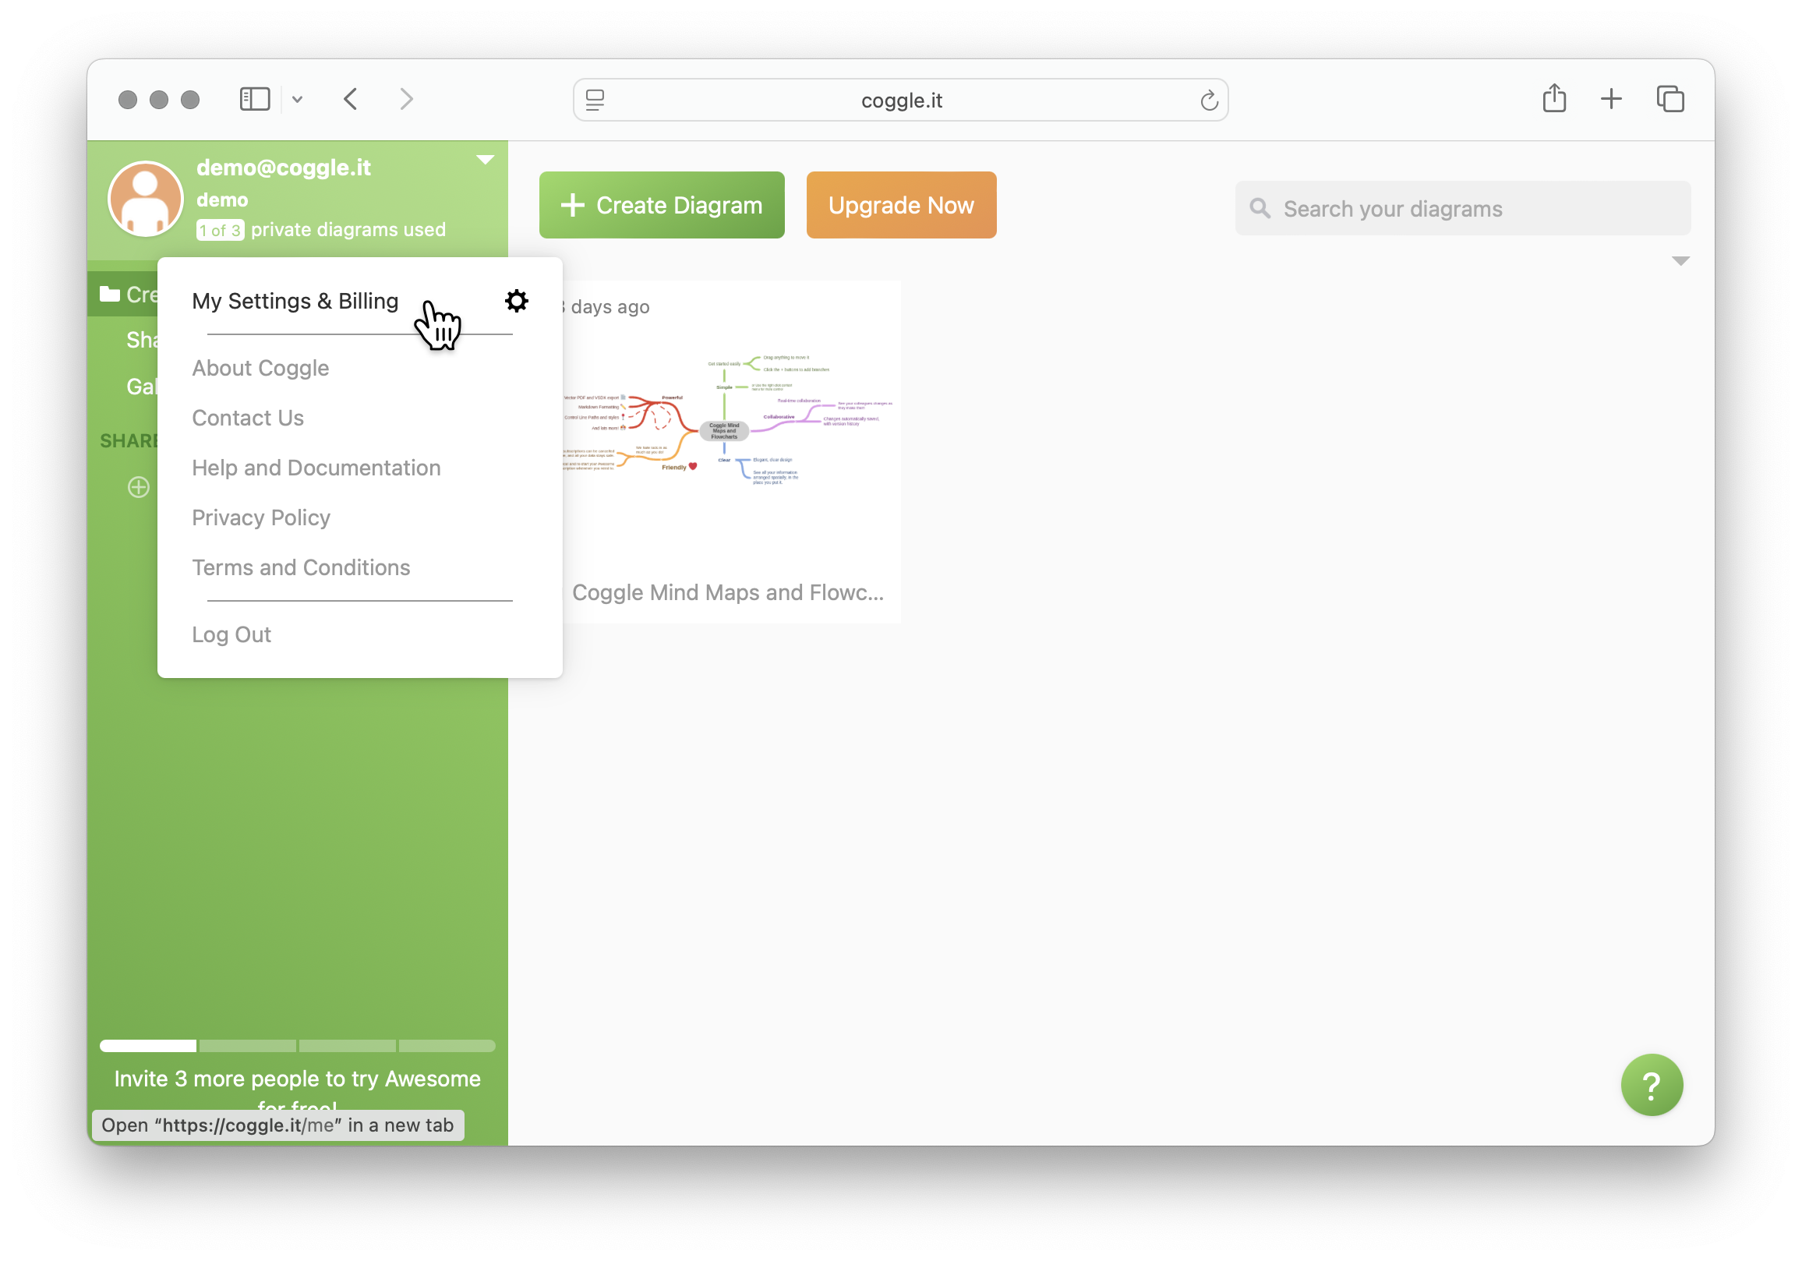
Task: Click the reload page icon
Action: click(1209, 101)
